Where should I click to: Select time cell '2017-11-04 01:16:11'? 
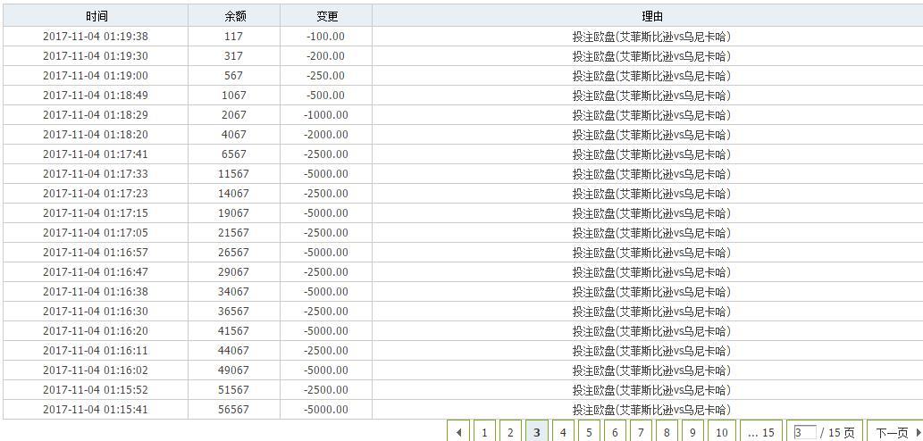(x=96, y=351)
